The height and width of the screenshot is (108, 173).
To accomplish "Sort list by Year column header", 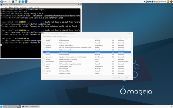I will pos(113,39).
